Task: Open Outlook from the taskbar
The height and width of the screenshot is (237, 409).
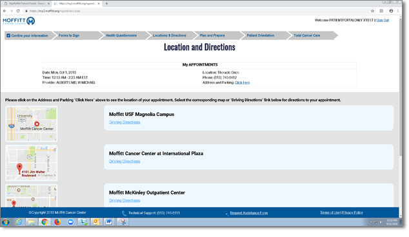Action: (x=96, y=222)
